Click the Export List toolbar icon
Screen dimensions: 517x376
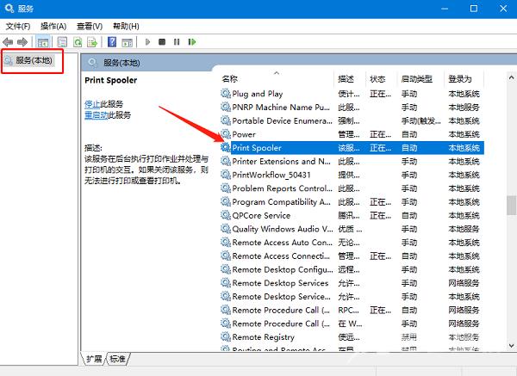[92, 42]
